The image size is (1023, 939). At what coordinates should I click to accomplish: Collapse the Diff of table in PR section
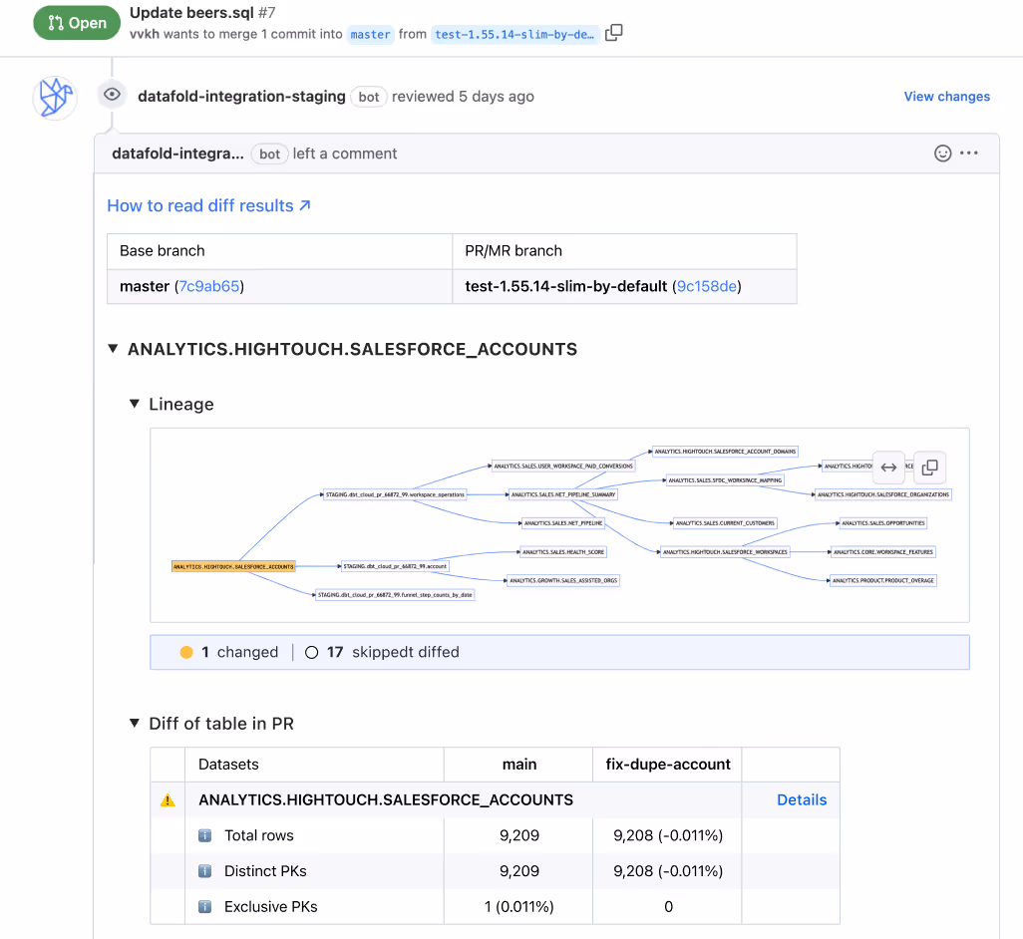(x=135, y=723)
